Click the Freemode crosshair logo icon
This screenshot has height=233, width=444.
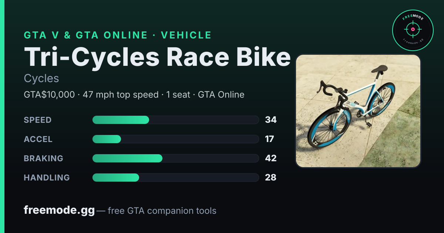(413, 30)
